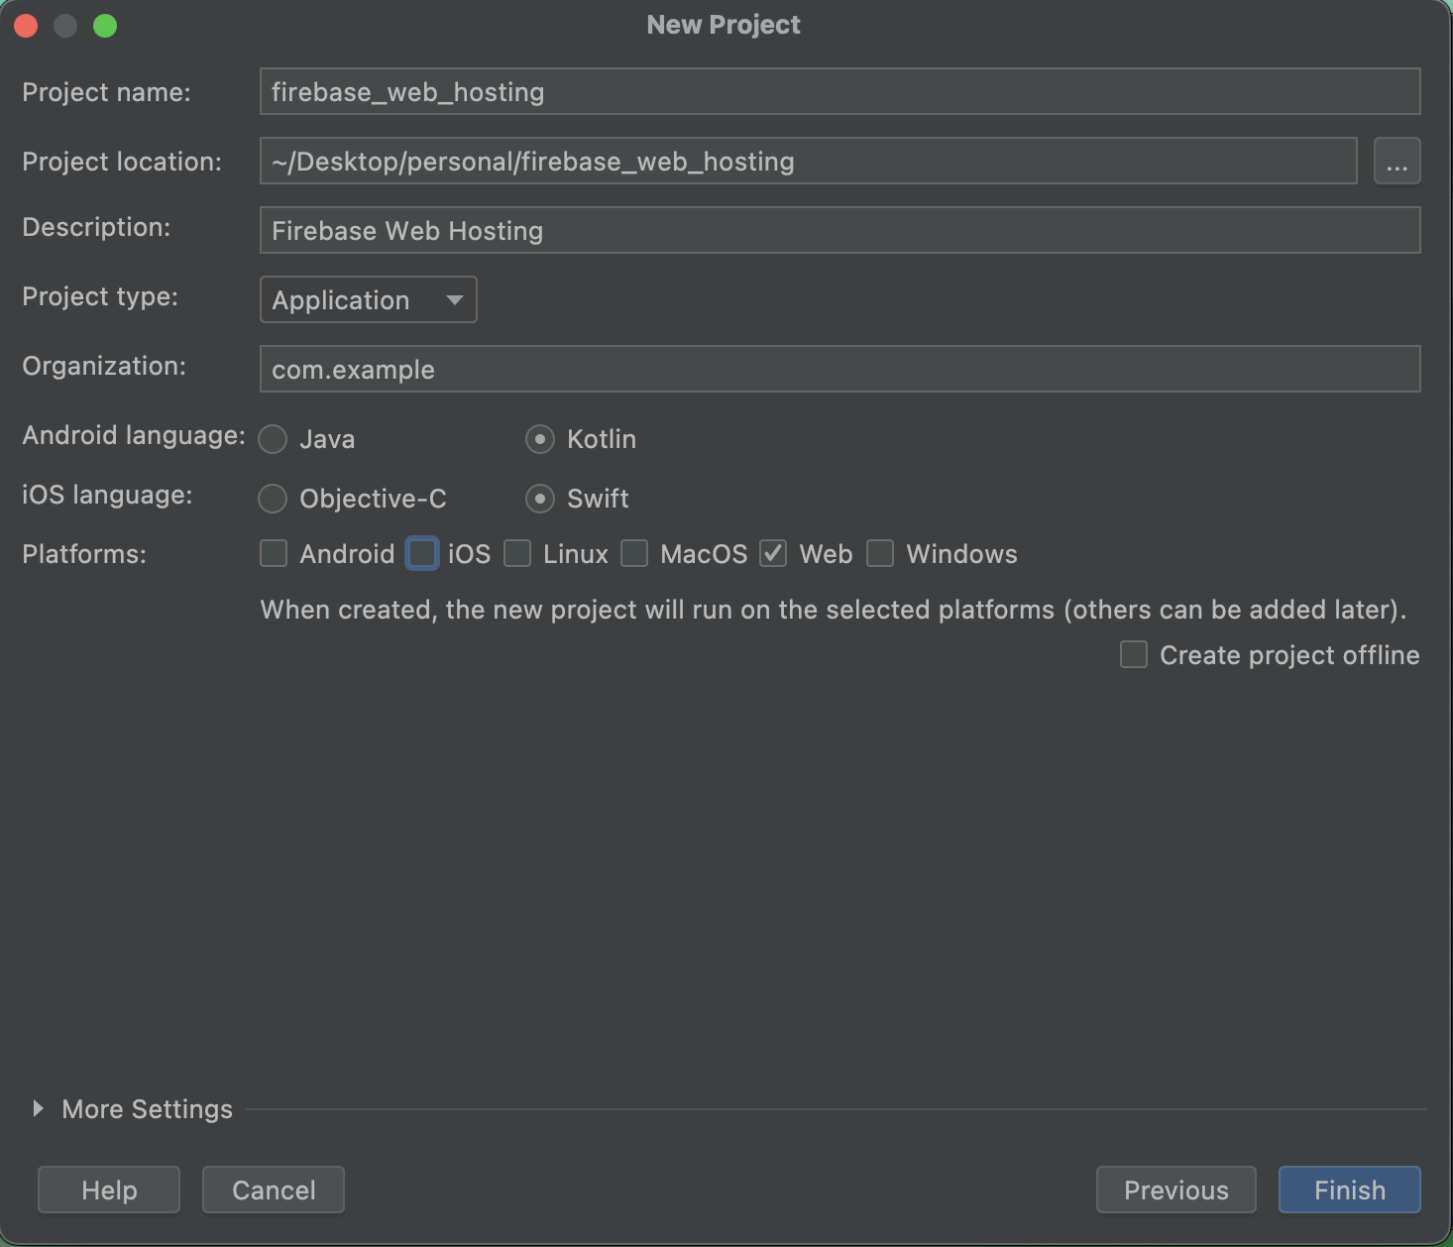This screenshot has height=1247, width=1453.
Task: Open the Project type dropdown
Action: click(x=368, y=299)
